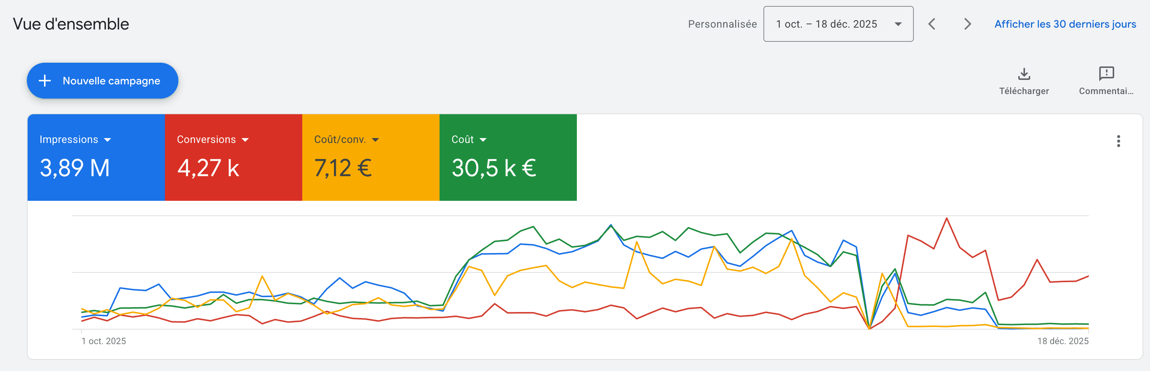Screen dimensions: 1150x371
Task: Toggle the red Conversions metric card
Action: pyautogui.click(x=234, y=157)
